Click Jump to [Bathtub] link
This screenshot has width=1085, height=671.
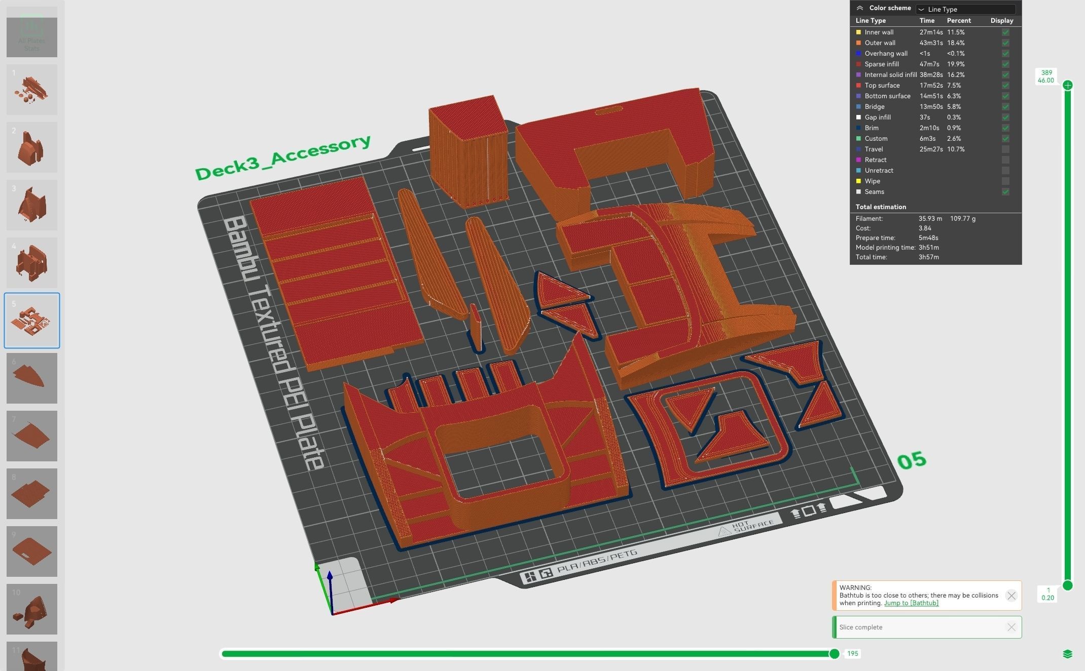pos(911,603)
